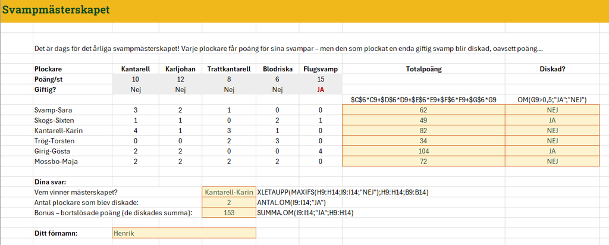Screen dimensions: 609x245
Task: Click the first name field containing Henrik
Action: (x=184, y=233)
